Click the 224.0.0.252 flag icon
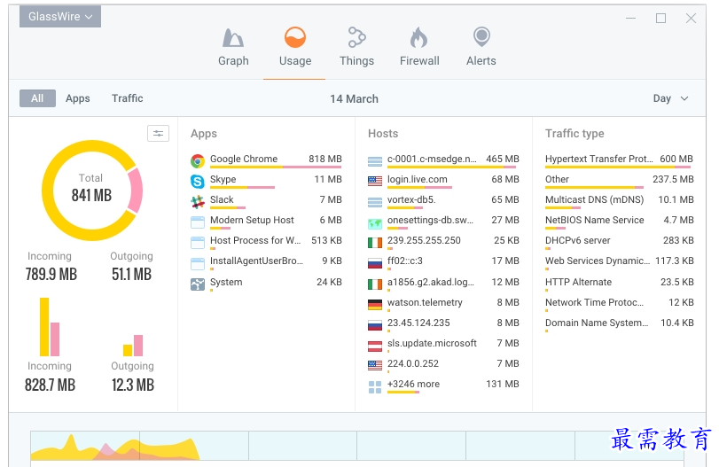 [375, 365]
